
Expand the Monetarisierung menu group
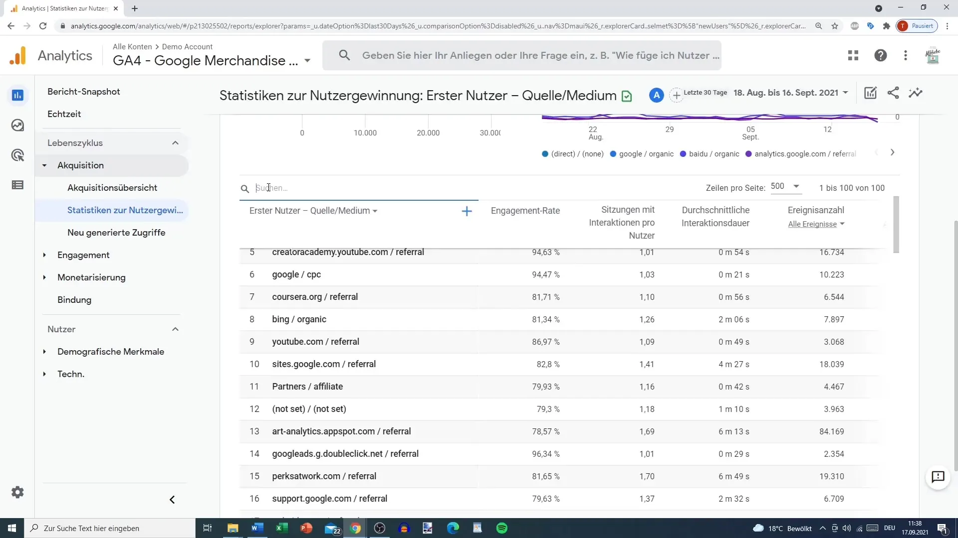click(44, 277)
